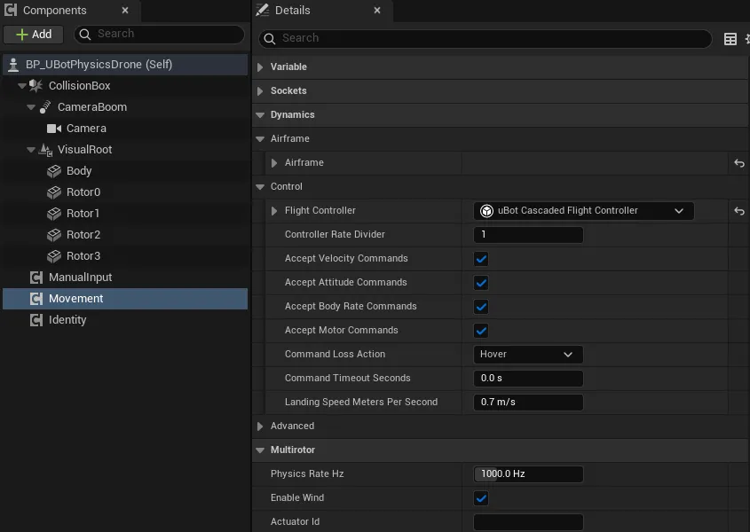This screenshot has width=750, height=532.
Task: Open the property matrix grid icon
Action: 730,39
